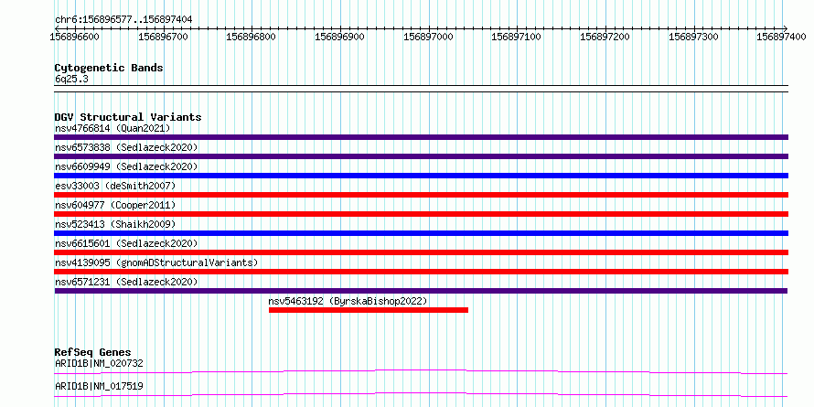The height and width of the screenshot is (407, 814).
Task: Click the DGV Structural Variants track heading
Action: click(x=128, y=117)
